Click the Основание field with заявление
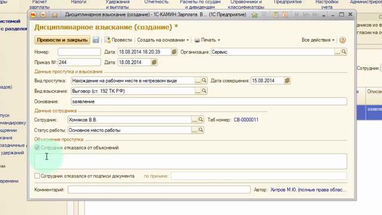This screenshot has width=382, height=215. pos(209,102)
